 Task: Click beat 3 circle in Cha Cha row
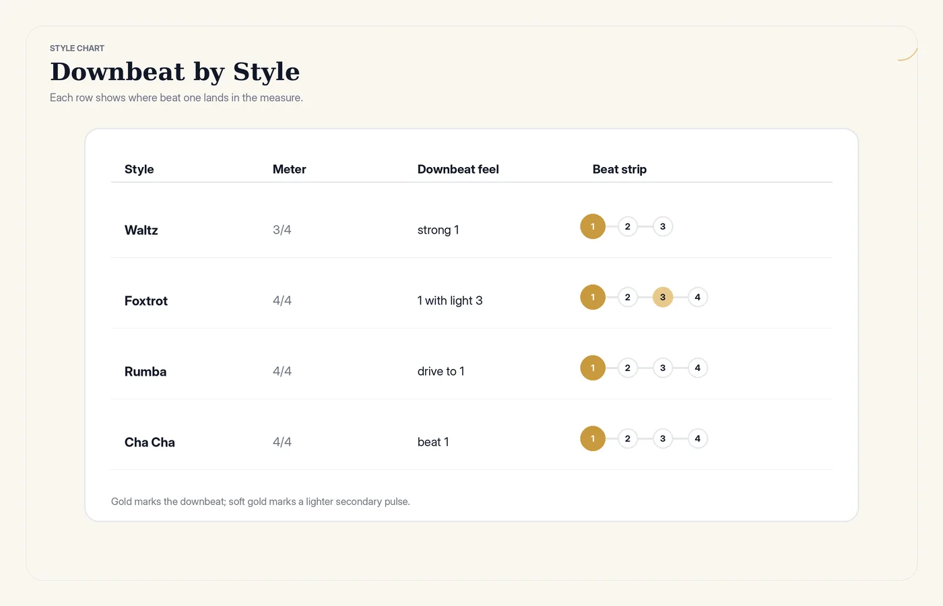click(663, 438)
